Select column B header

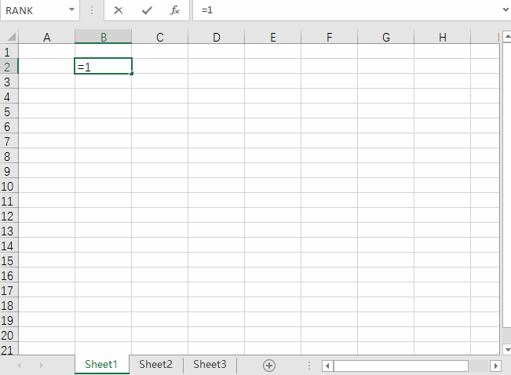(x=104, y=37)
